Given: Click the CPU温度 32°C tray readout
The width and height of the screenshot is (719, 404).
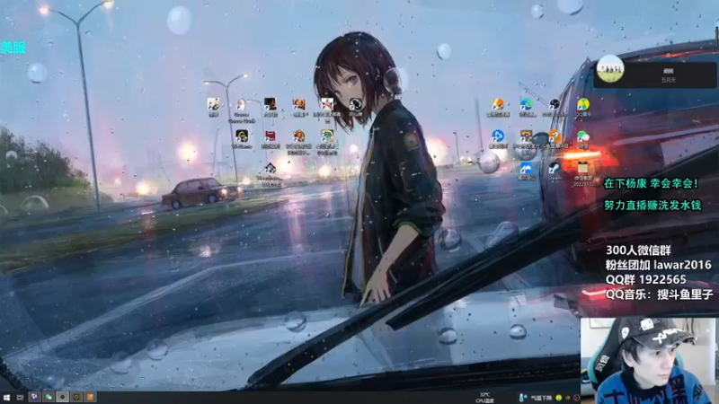Looking at the screenshot, I should coord(485,398).
